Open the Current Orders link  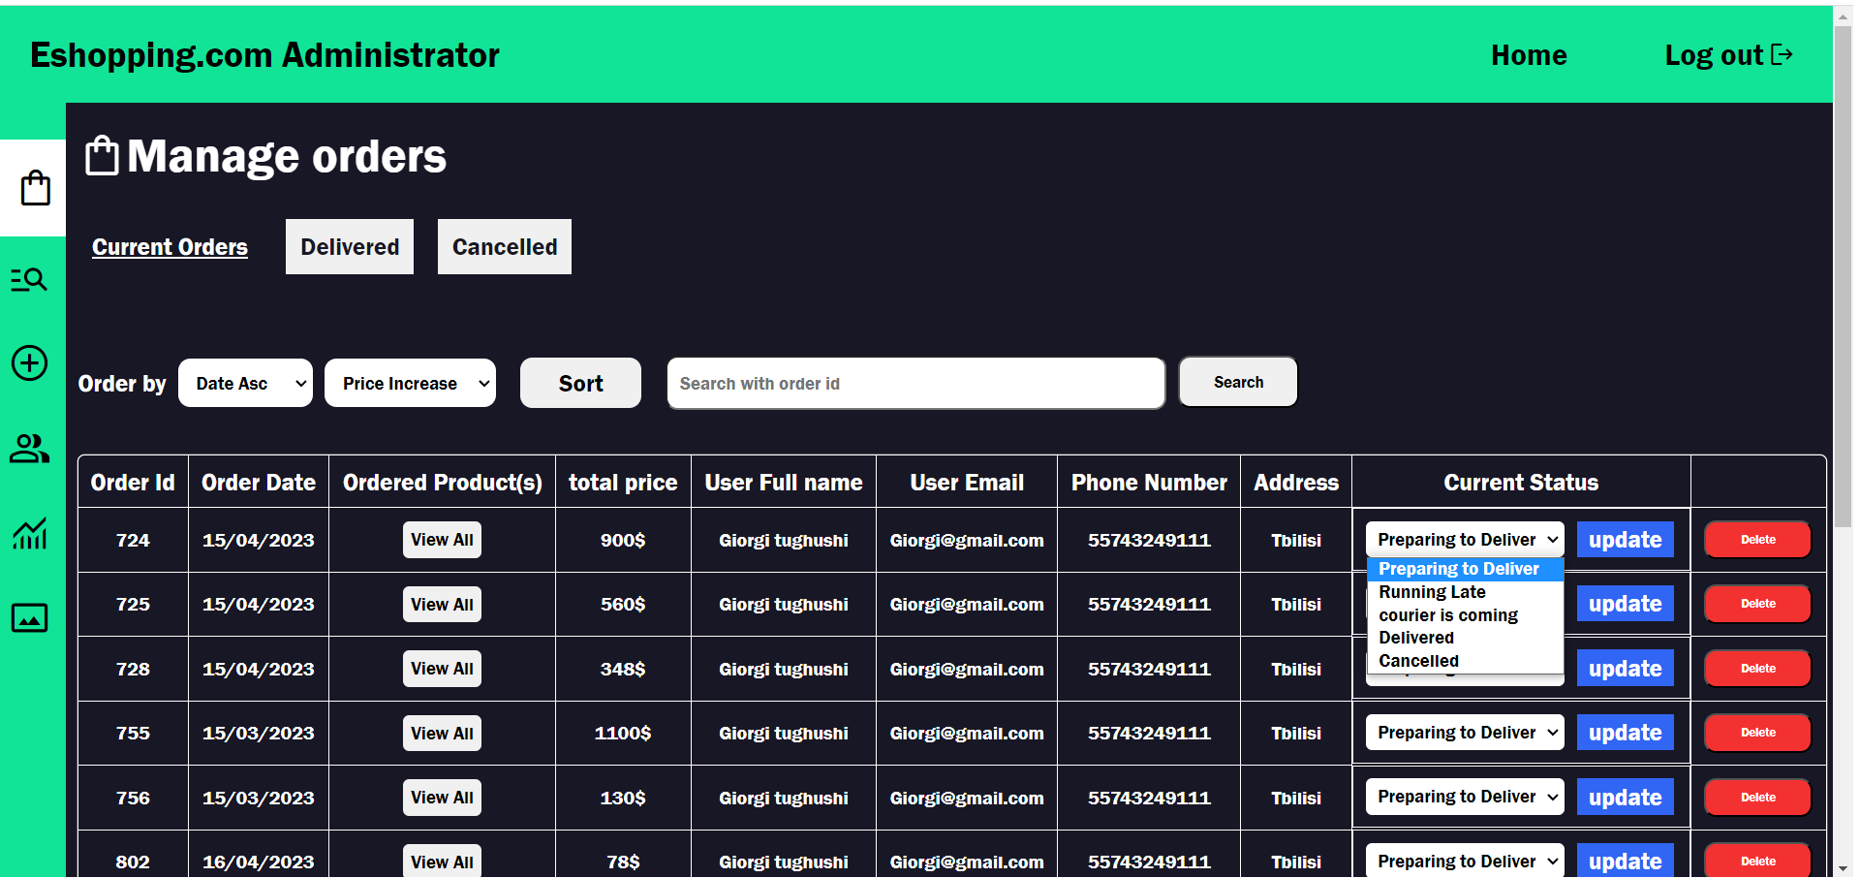[x=170, y=246]
